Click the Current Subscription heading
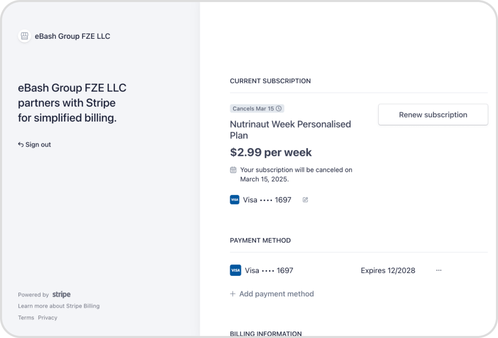 pos(270,81)
